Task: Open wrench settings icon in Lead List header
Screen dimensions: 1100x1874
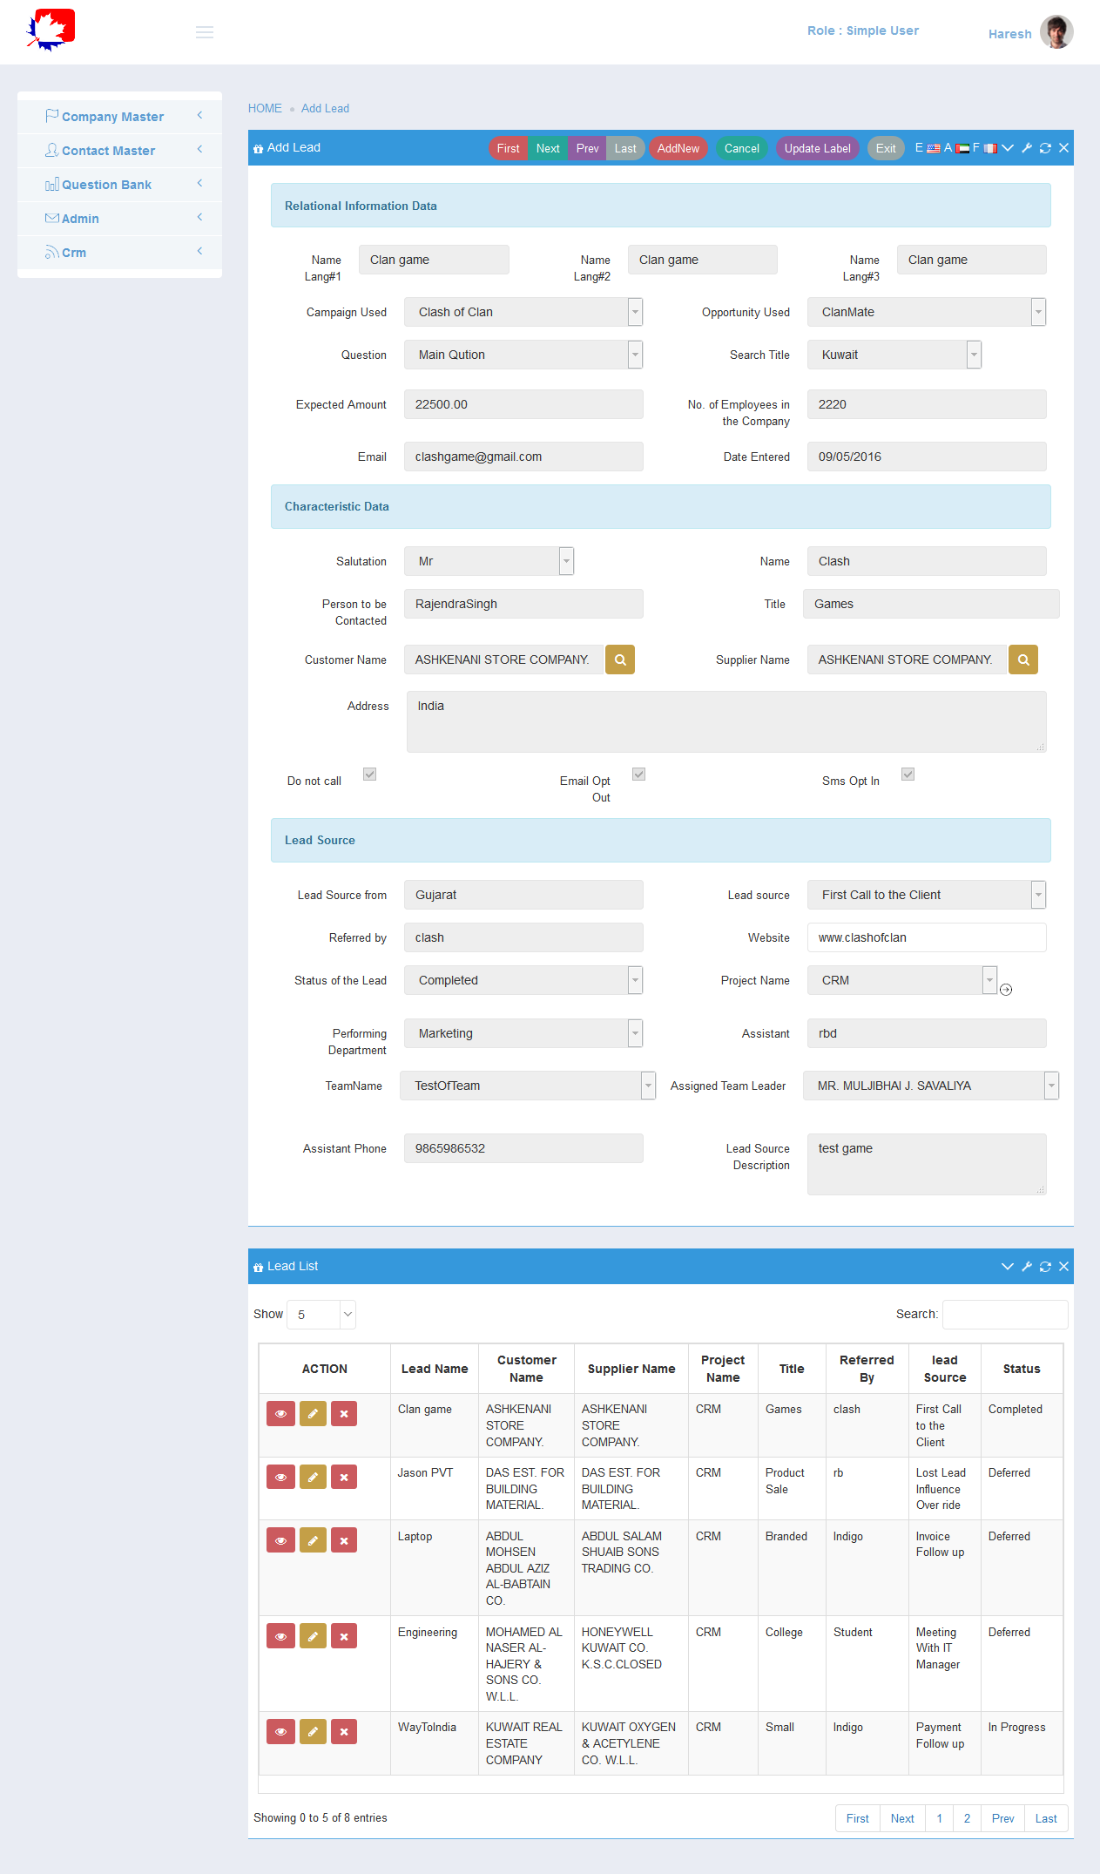Action: coord(1027,1267)
